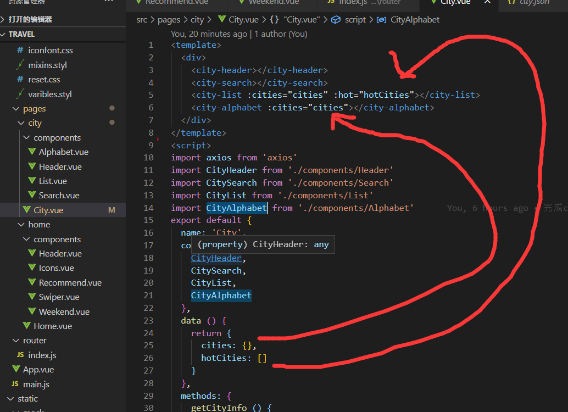The width and height of the screenshot is (568, 412).
Task: Click the city-alphabet tag on line 6
Action: coord(229,108)
